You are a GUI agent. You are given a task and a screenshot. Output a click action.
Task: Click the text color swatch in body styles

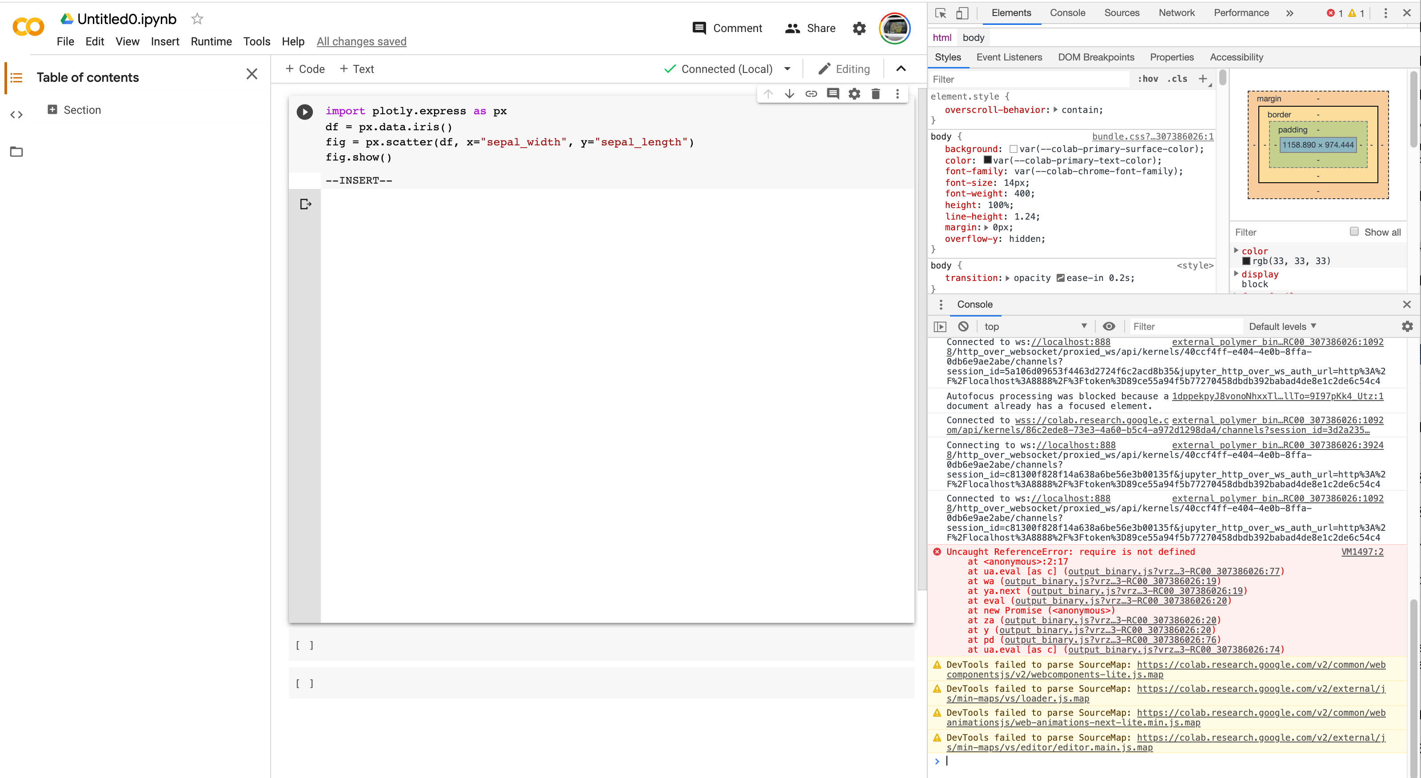tap(988, 160)
